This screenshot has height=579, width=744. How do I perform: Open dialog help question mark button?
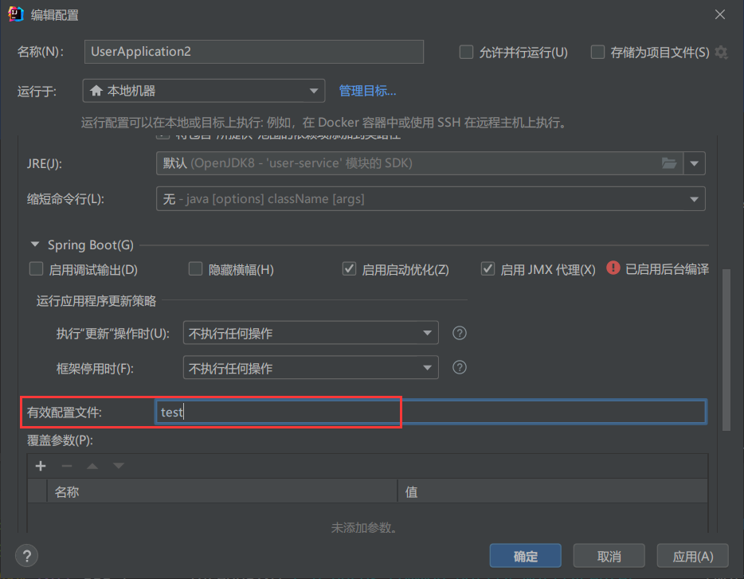coord(27,556)
